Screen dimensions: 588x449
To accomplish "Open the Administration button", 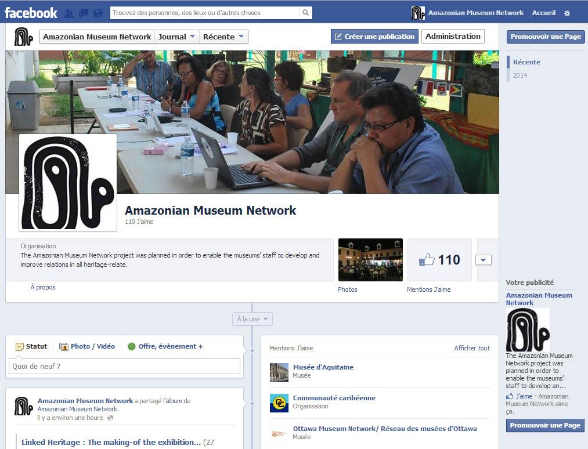I will [x=453, y=37].
